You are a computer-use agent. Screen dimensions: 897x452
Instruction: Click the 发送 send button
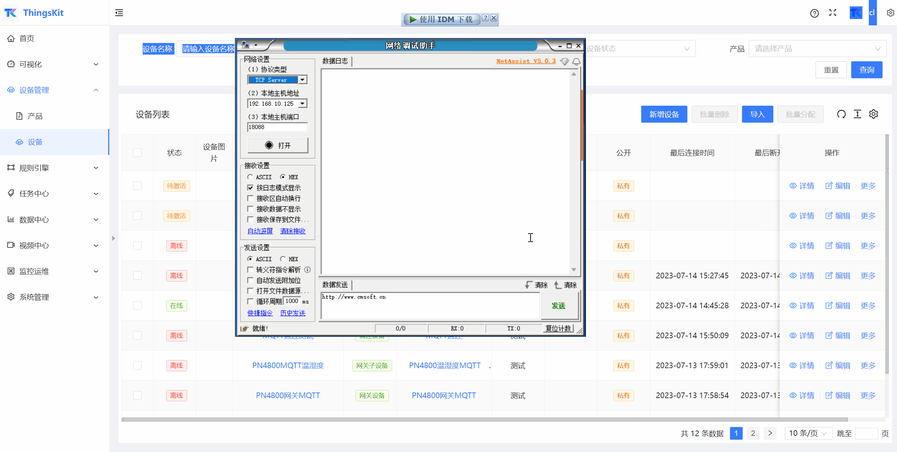(x=559, y=306)
